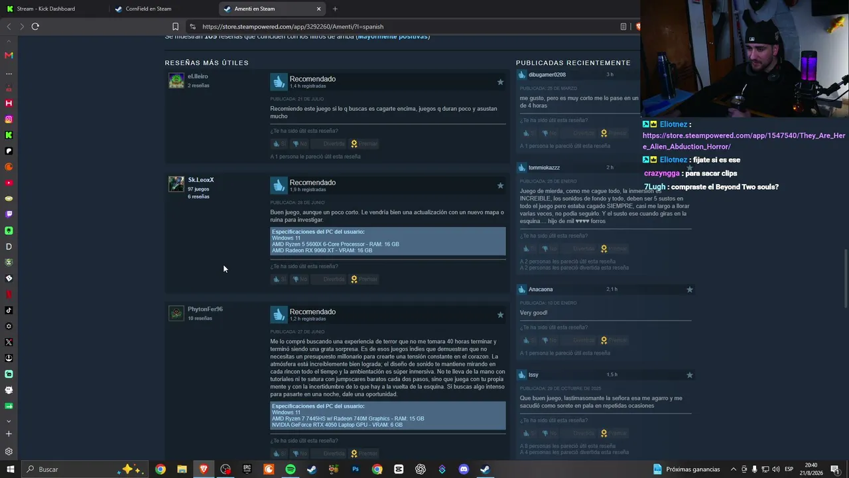This screenshot has height=478, width=849.
Task: Close the Amenti en Steam tab
Action: pos(318,9)
